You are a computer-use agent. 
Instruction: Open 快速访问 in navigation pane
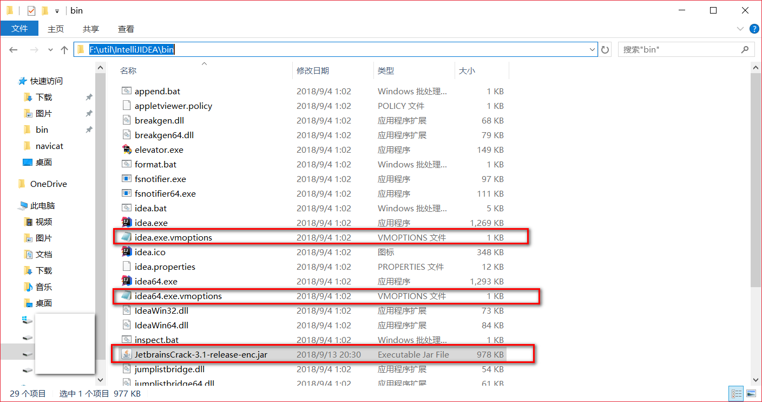pos(47,81)
